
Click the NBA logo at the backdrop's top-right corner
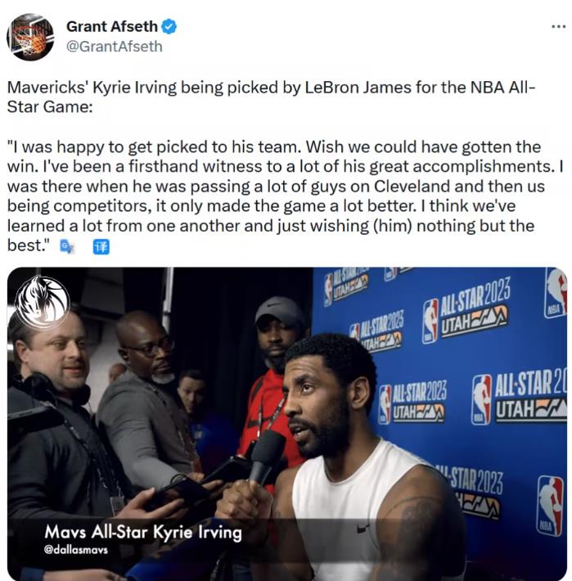[556, 293]
